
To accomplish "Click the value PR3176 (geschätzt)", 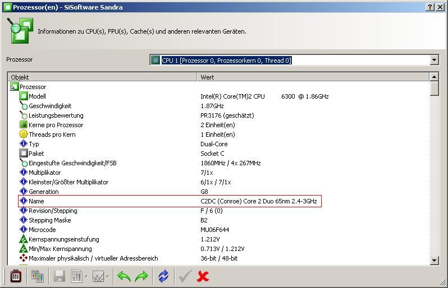I will [x=227, y=115].
